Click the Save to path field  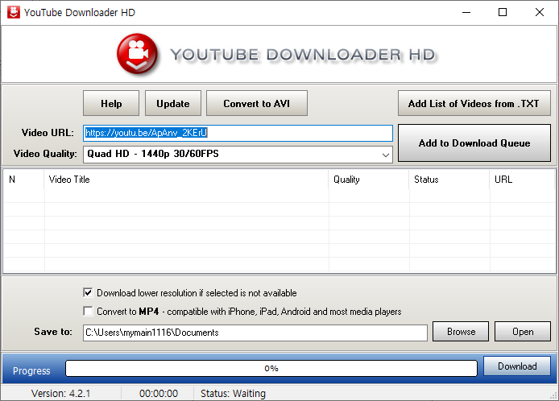pos(255,333)
